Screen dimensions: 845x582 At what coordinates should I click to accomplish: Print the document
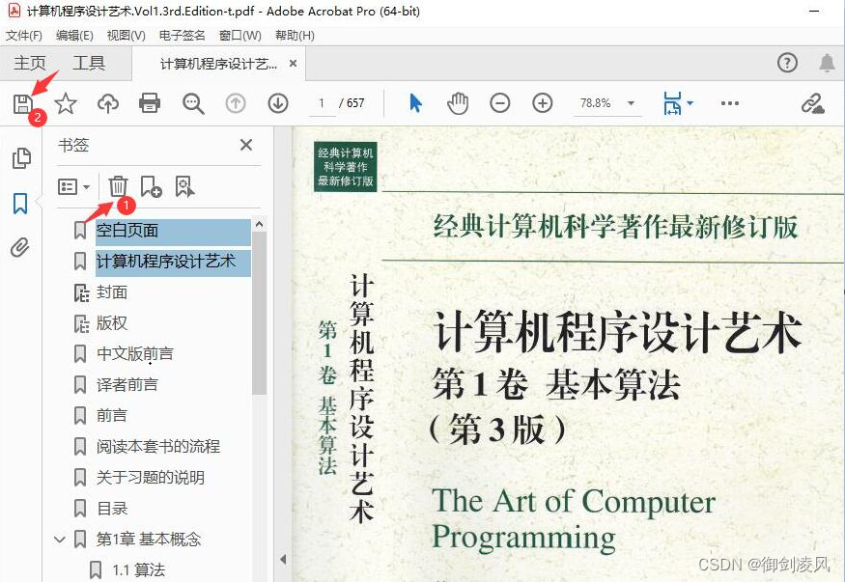point(150,102)
